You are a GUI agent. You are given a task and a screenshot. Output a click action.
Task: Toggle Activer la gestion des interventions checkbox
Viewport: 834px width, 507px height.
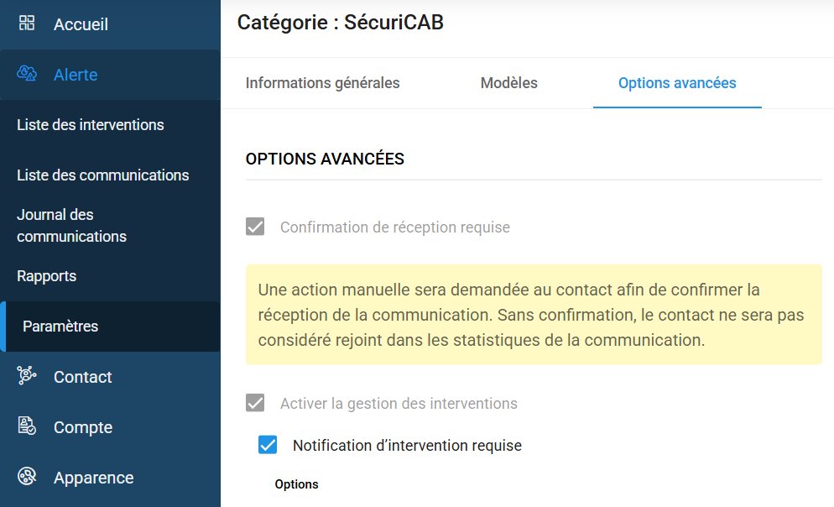tap(255, 403)
